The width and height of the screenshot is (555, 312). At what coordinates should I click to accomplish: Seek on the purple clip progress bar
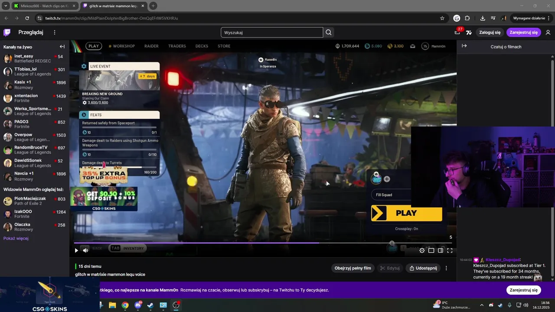click(263, 243)
